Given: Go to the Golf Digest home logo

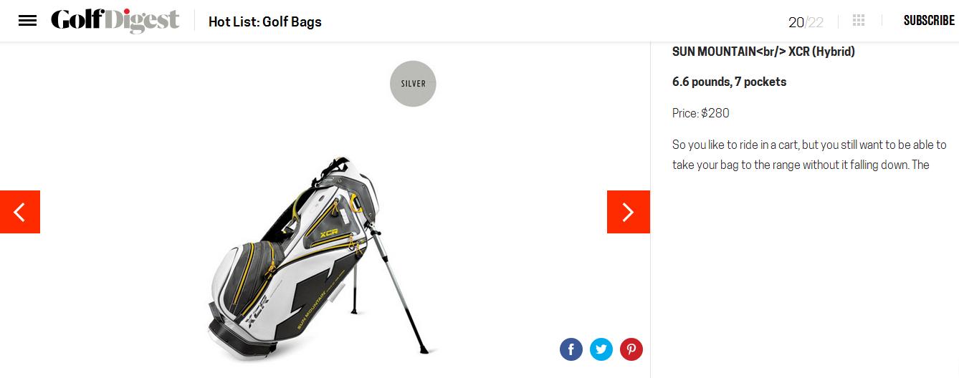Looking at the screenshot, I should coord(115,21).
